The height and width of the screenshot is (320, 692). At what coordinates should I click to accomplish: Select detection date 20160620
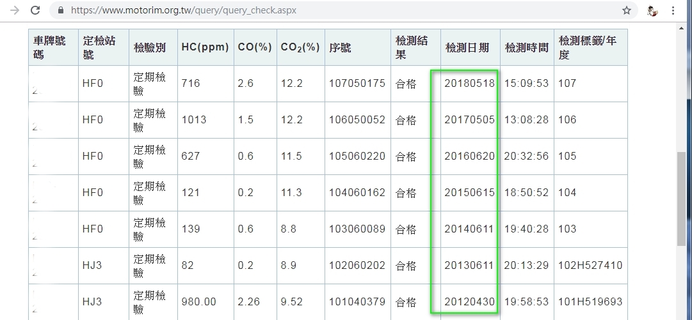pos(469,156)
